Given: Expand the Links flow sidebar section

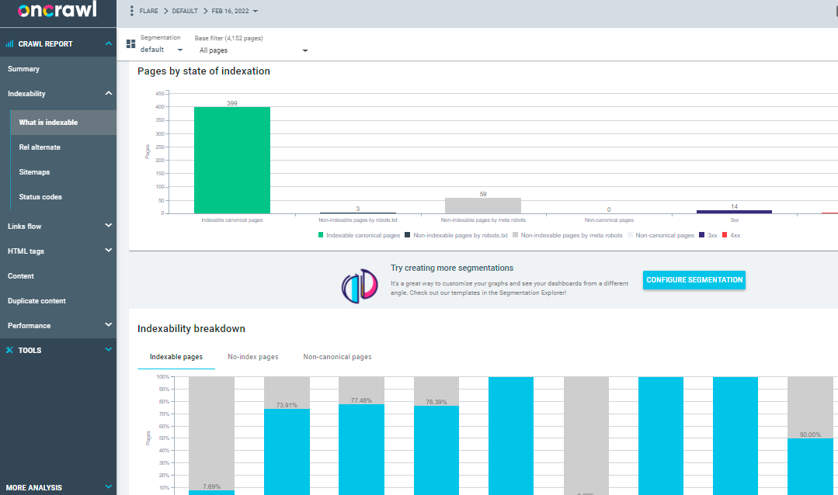Looking at the screenshot, I should coord(109,226).
